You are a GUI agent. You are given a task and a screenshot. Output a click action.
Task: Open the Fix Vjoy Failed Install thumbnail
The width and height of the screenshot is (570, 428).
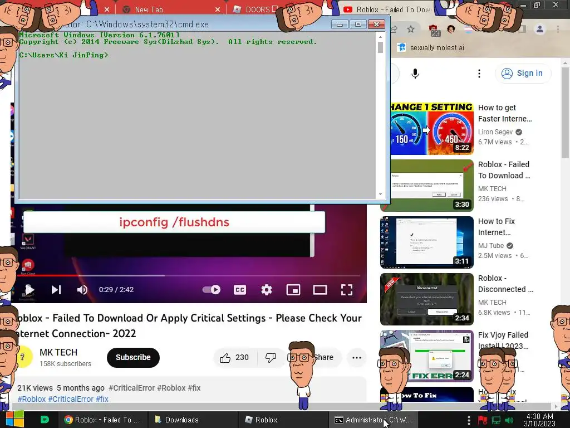[x=427, y=356]
